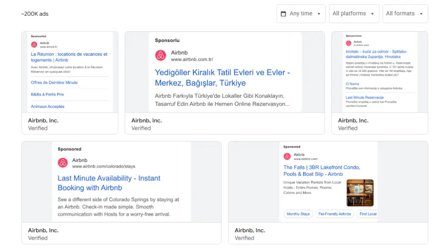448x248 pixels.
Task: Click Sponsored label in Colorado ad
Action: 70,149
